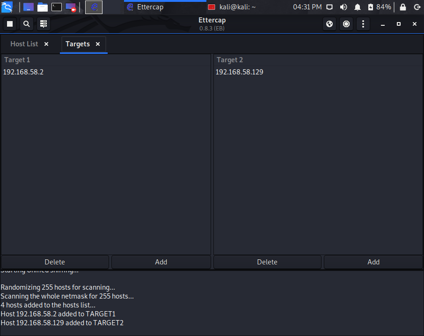424x336 pixels.
Task: Open the notifications bell
Action: coord(358,7)
